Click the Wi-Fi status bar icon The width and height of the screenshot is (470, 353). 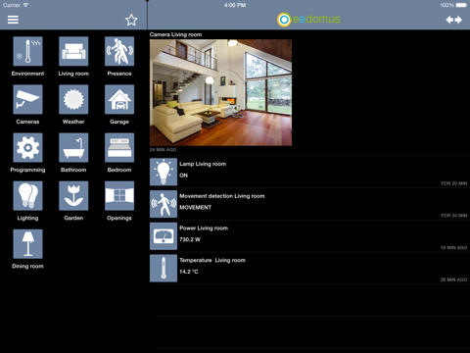25,5
